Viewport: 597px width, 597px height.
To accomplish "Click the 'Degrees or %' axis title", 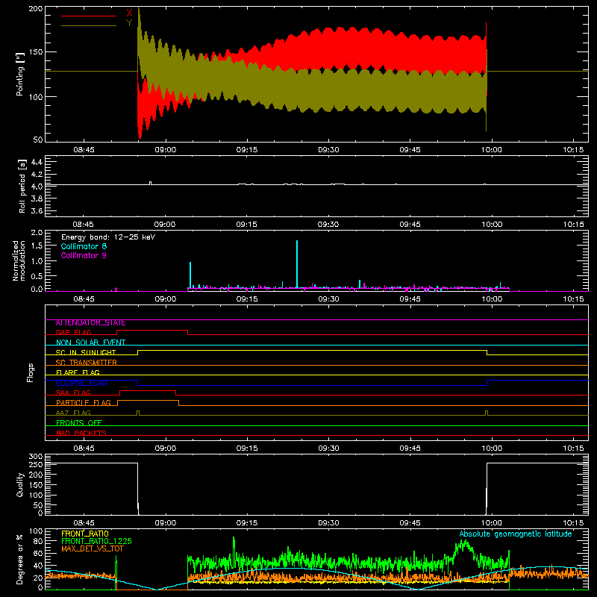I will pos(19,559).
